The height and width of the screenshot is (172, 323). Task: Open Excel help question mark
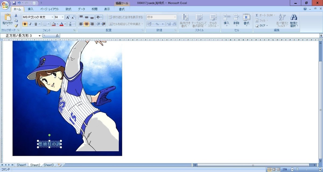[305, 9]
